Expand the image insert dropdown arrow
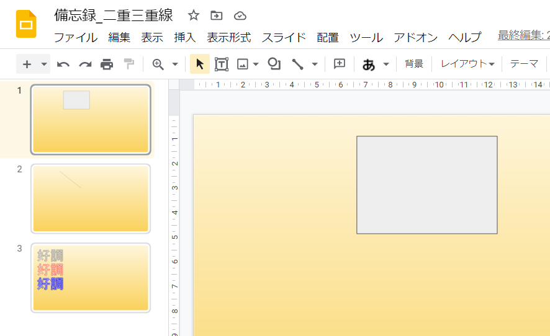 256,64
